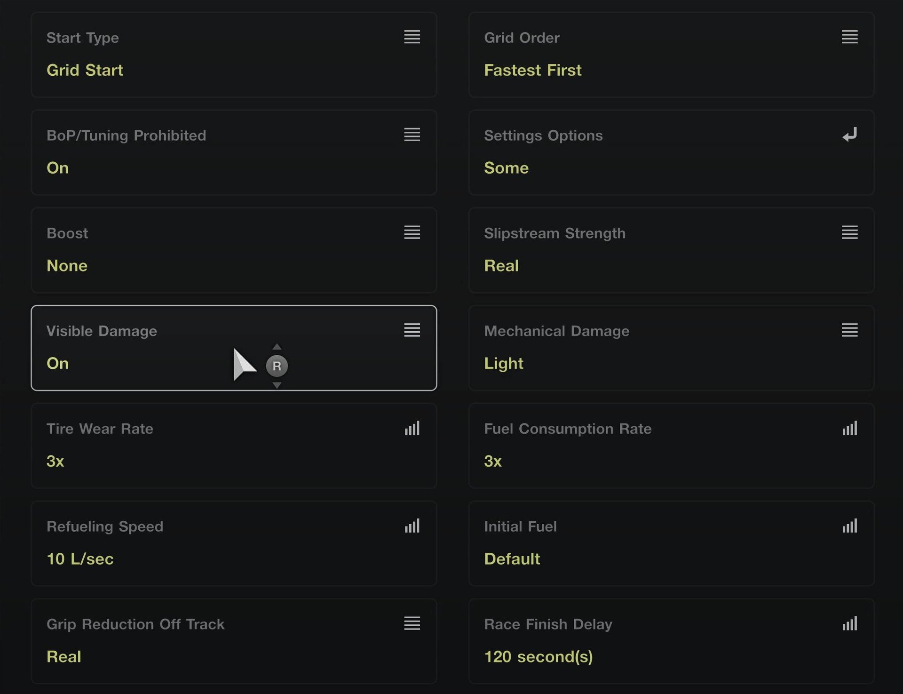903x694 pixels.
Task: Click the list icon in Grid Order
Action: tap(849, 37)
